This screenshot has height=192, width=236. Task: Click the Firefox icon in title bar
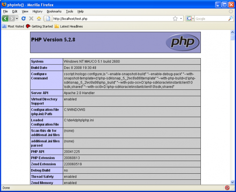(4, 5)
